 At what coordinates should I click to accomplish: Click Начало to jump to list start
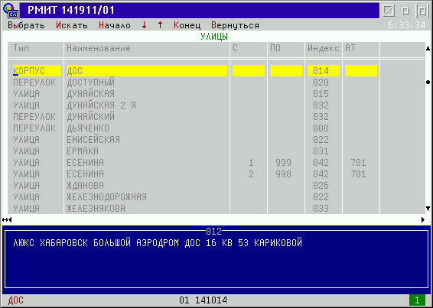[115, 25]
